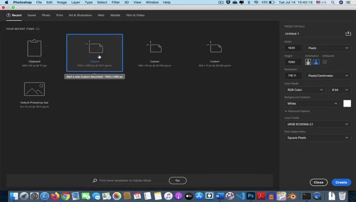Screen dimensions: 356x202
Task: Select landscape orientation
Action: coord(316,62)
